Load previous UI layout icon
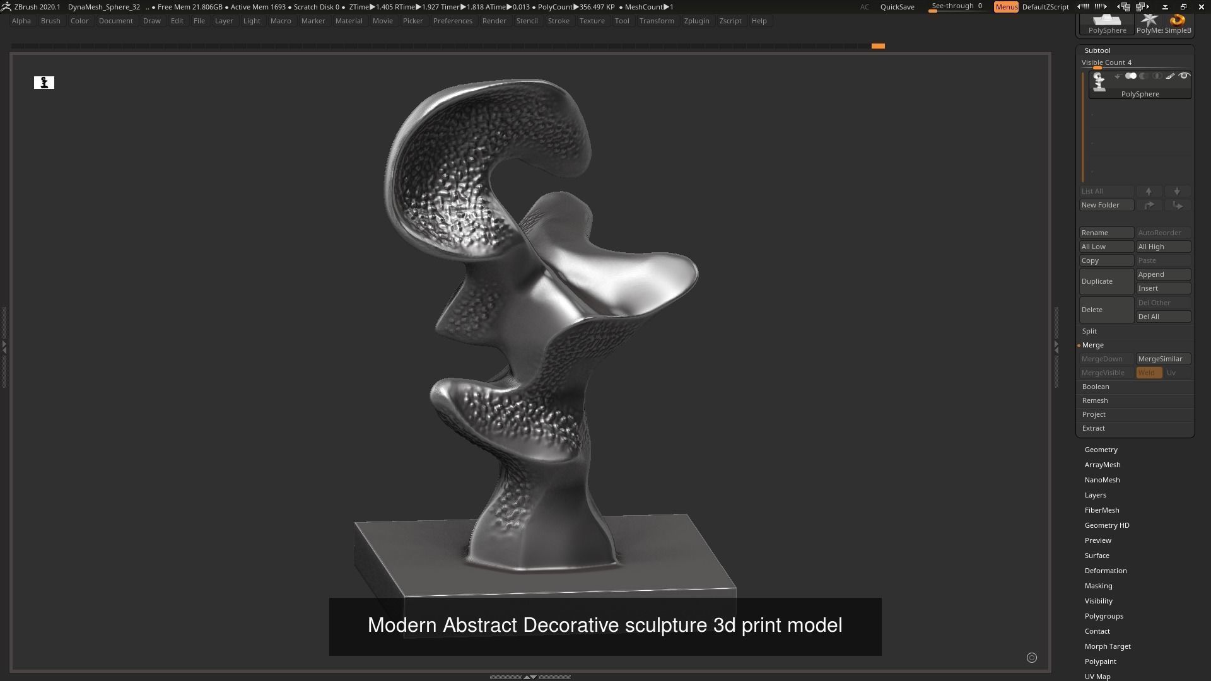The image size is (1211, 681). pyautogui.click(x=1123, y=6)
